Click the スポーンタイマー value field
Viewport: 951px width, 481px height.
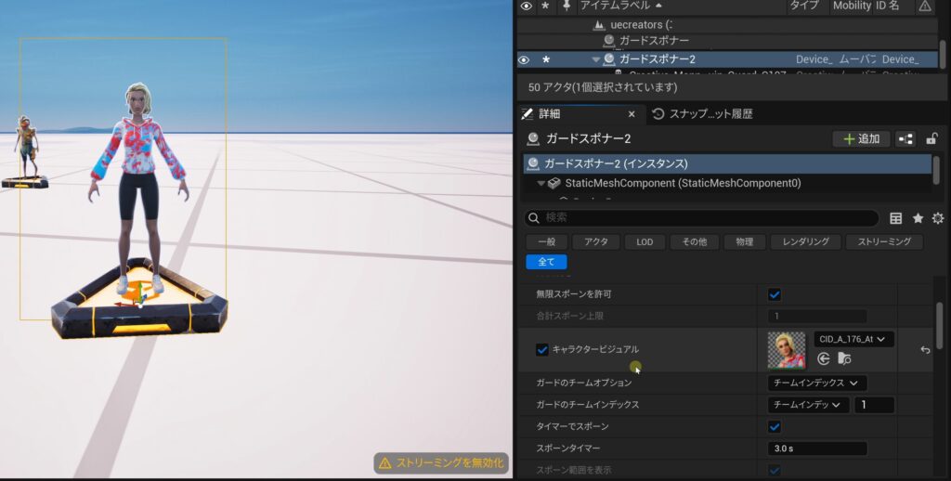tap(817, 448)
